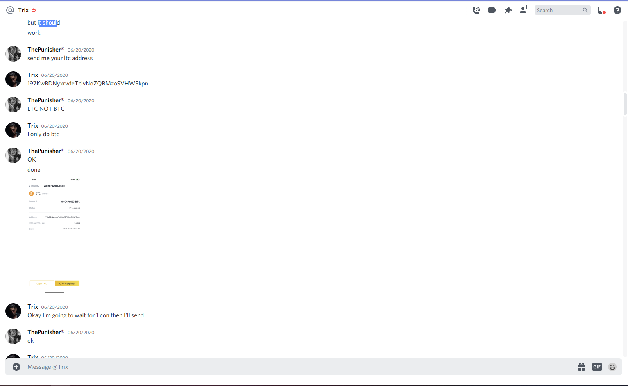
Task: Start a voice call with Trix
Action: click(476, 11)
